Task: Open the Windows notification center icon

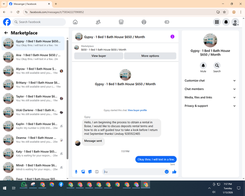Action: point(239,188)
